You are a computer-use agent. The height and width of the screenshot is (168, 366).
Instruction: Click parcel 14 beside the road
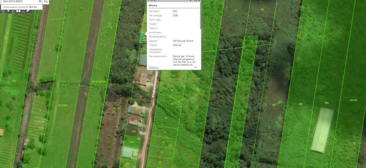pyautogui.click(x=165, y=118)
